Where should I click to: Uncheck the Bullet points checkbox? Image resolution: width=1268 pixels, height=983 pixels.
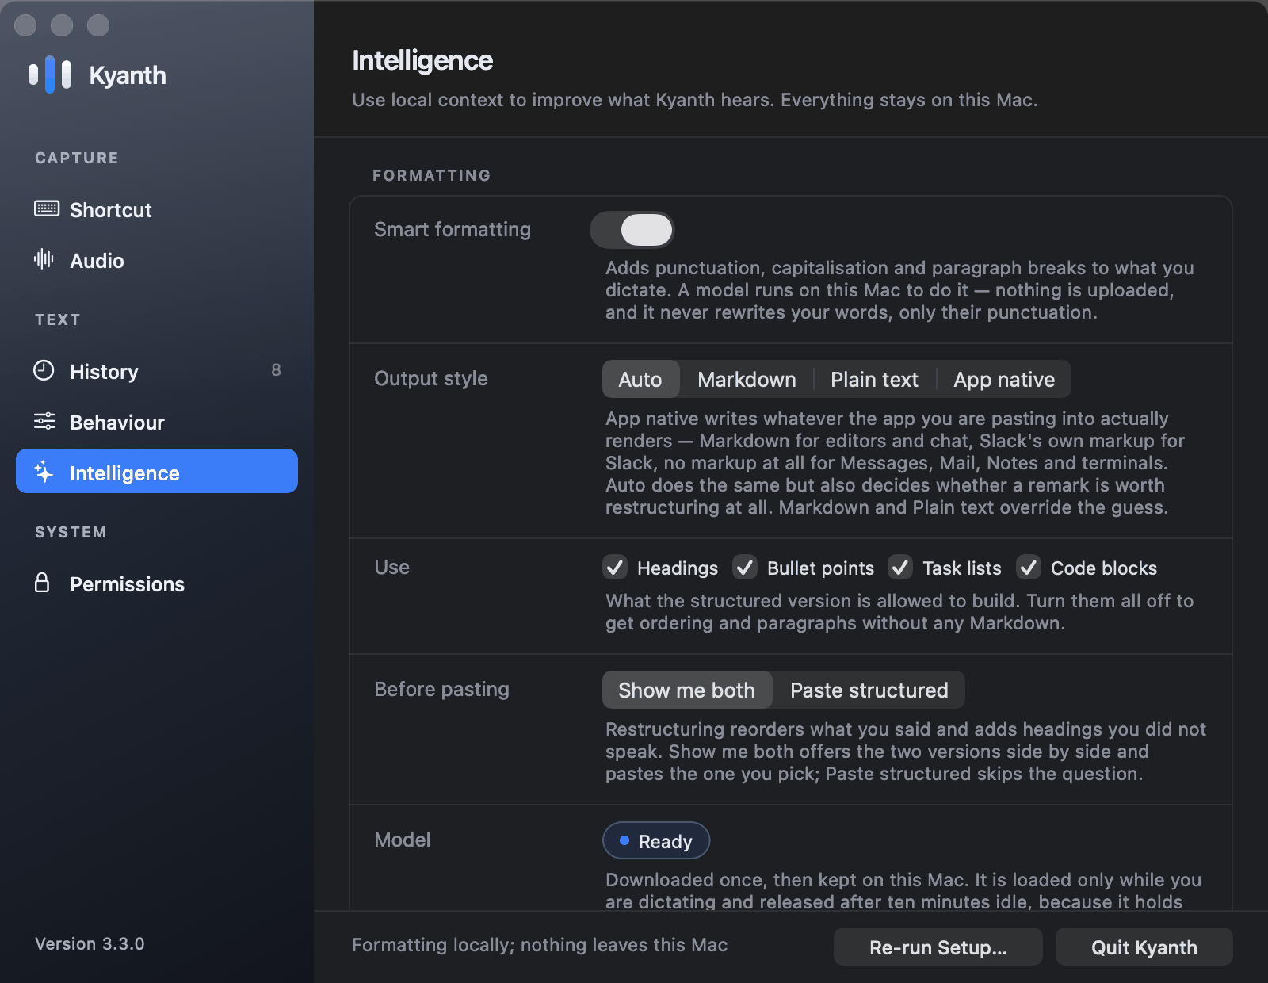pyautogui.click(x=744, y=567)
